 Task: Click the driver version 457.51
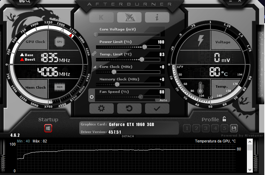[x=115, y=132]
